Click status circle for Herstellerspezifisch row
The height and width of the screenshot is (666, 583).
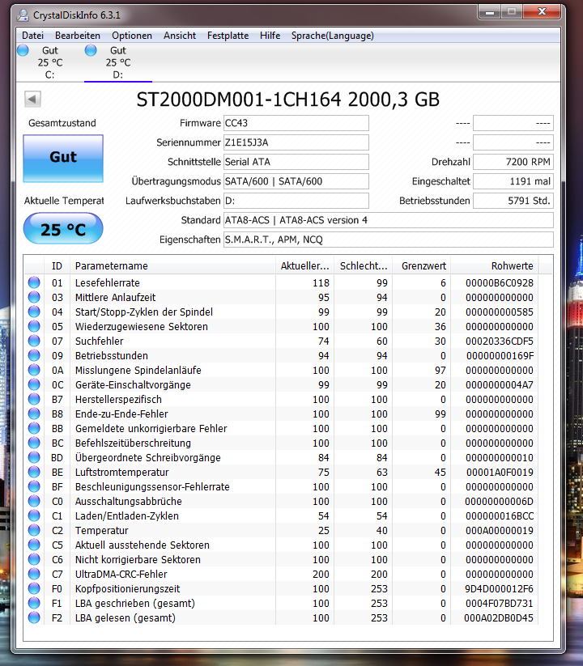pyautogui.click(x=34, y=399)
